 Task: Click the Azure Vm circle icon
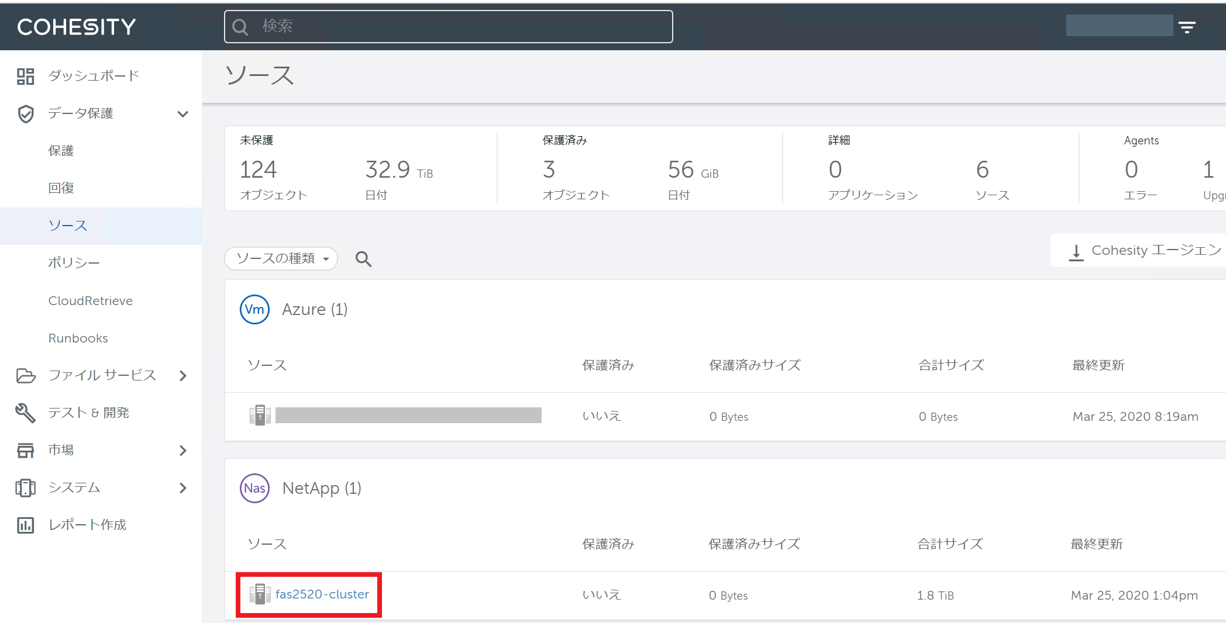254,309
